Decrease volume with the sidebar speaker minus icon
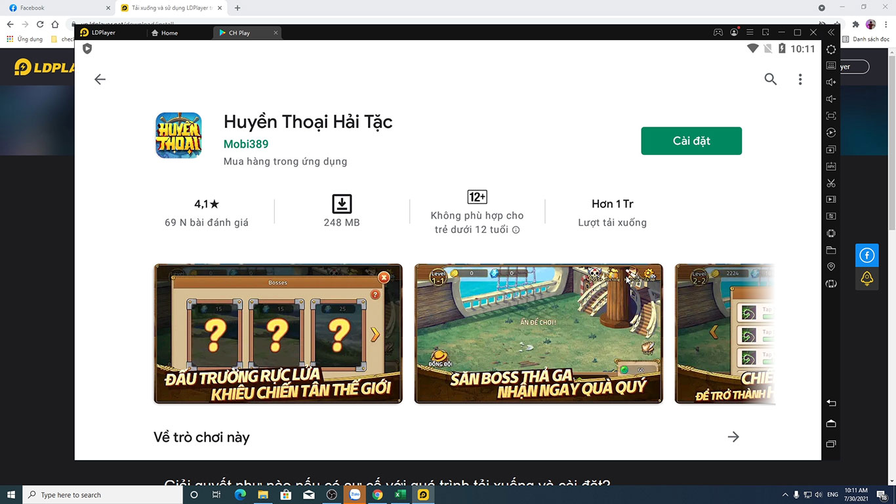The image size is (896, 504). pos(831,99)
